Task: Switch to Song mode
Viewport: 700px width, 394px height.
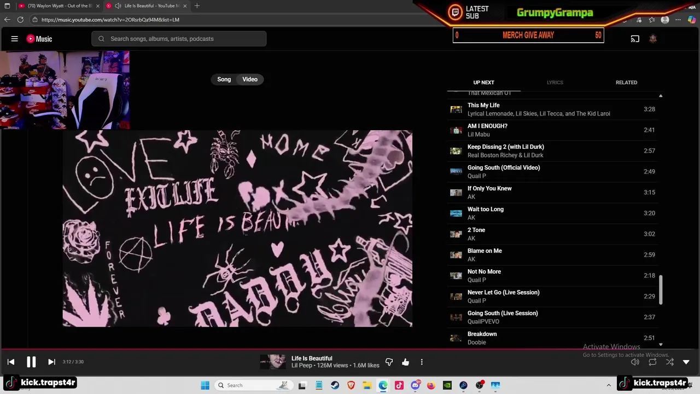Action: [224, 79]
